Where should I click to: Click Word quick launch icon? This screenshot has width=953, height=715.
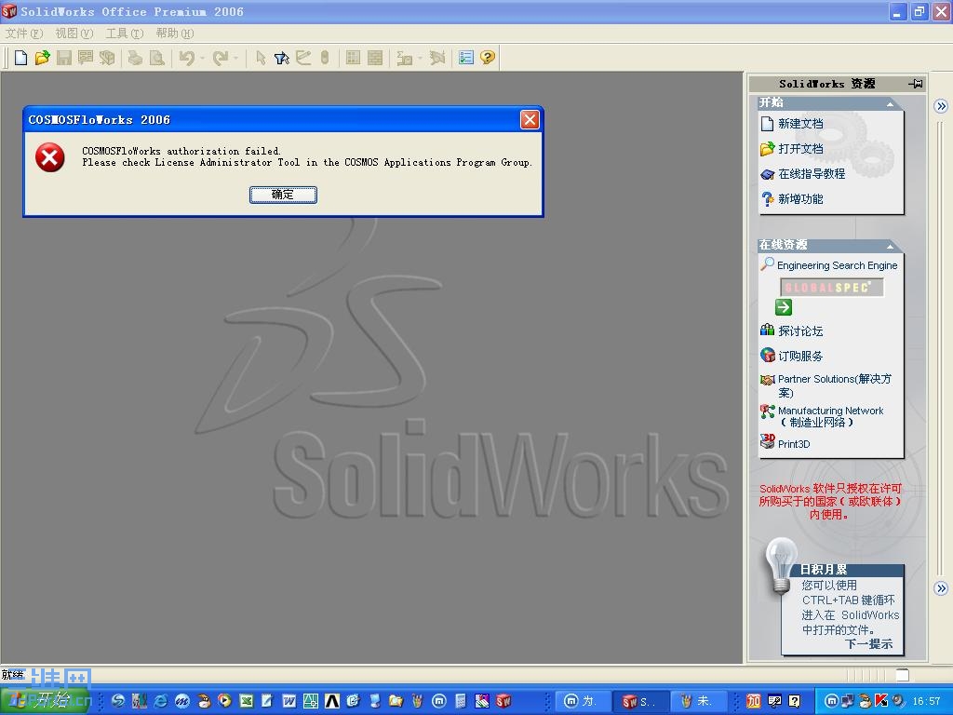click(289, 701)
